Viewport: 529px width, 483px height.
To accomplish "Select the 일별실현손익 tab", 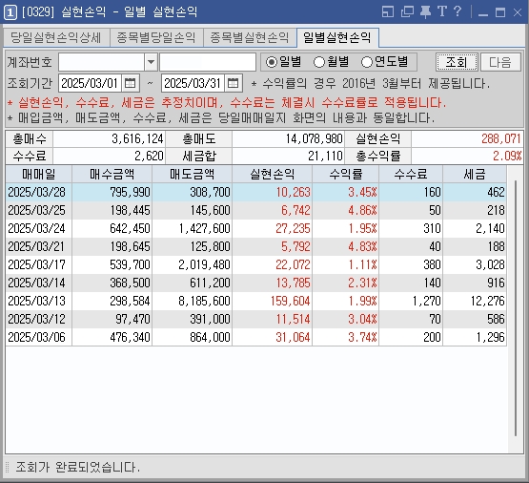I will tap(337, 37).
